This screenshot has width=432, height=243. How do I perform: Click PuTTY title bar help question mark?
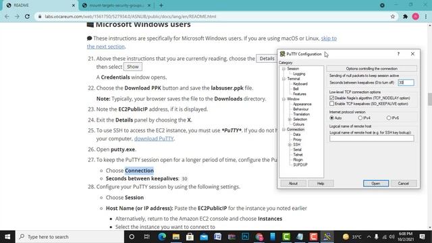coord(398,54)
